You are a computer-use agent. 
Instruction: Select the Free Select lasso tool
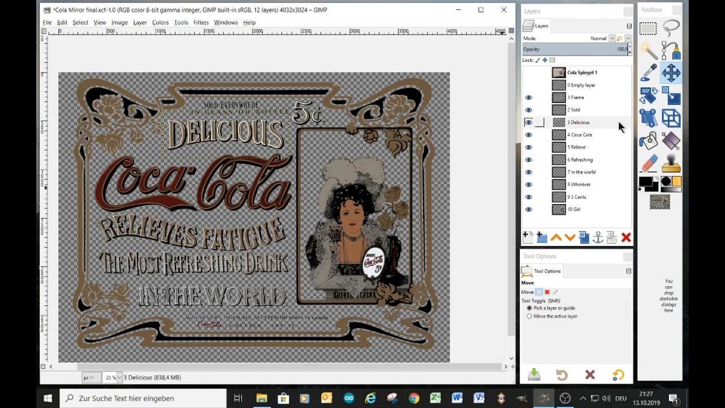coord(671,29)
